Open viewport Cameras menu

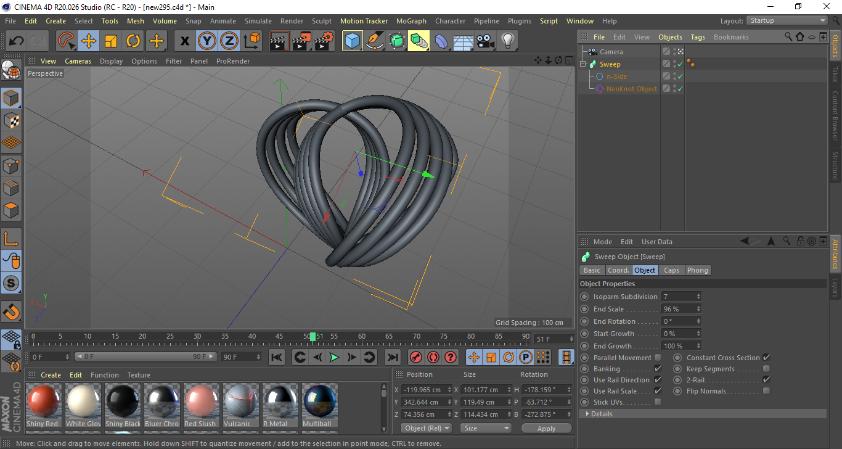pos(78,61)
